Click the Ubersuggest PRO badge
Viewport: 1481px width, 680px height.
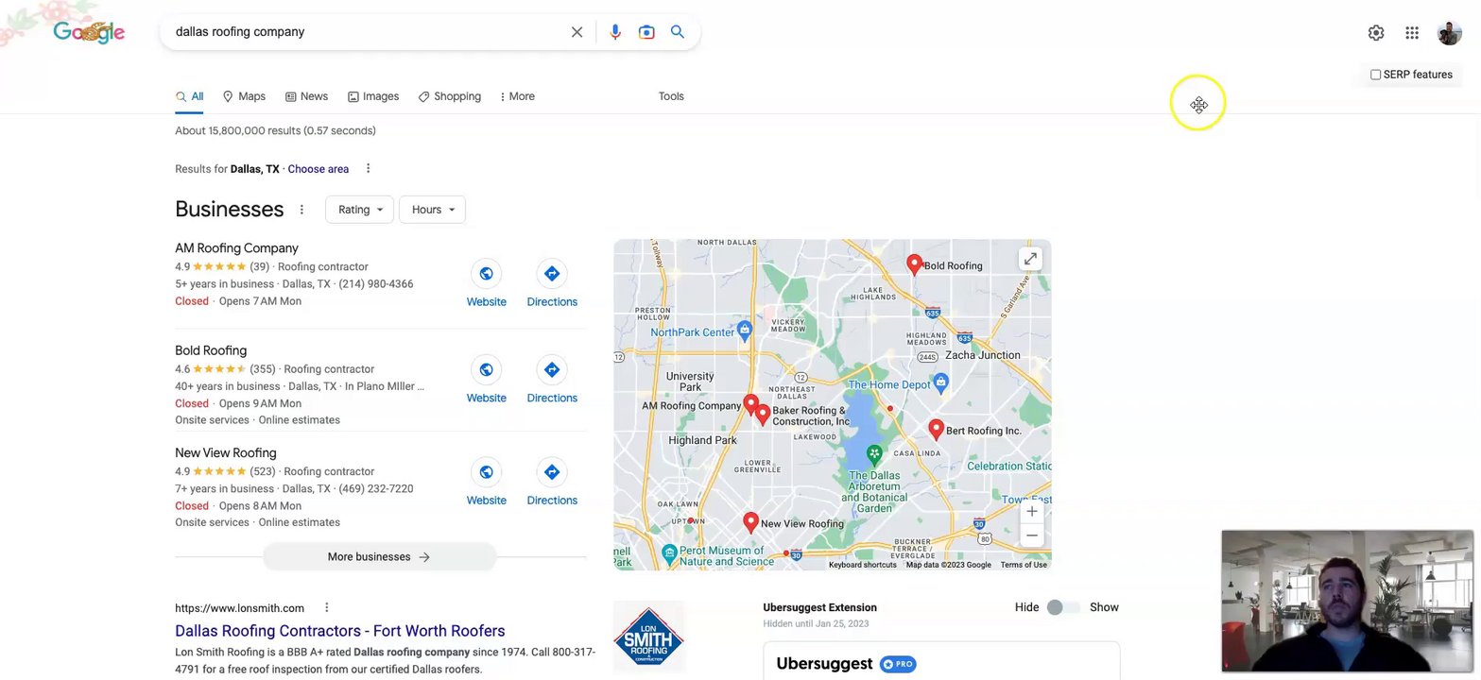tap(898, 664)
